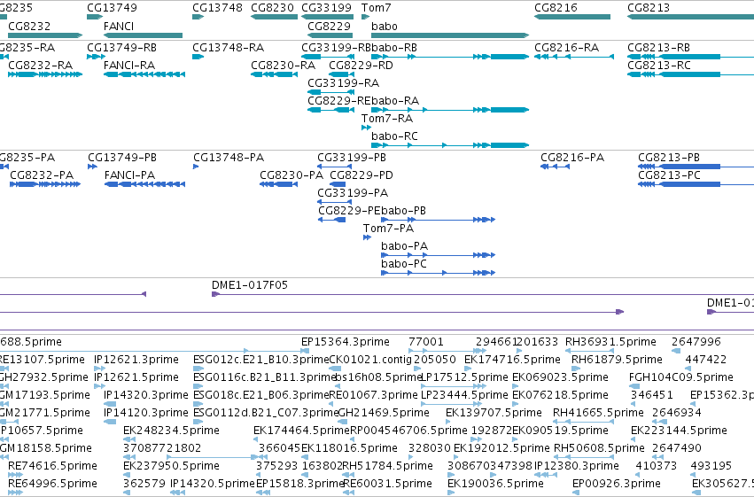Select the RE74616.5prime EST label
Image resolution: width=754 pixels, height=497 pixels.
tap(52, 466)
